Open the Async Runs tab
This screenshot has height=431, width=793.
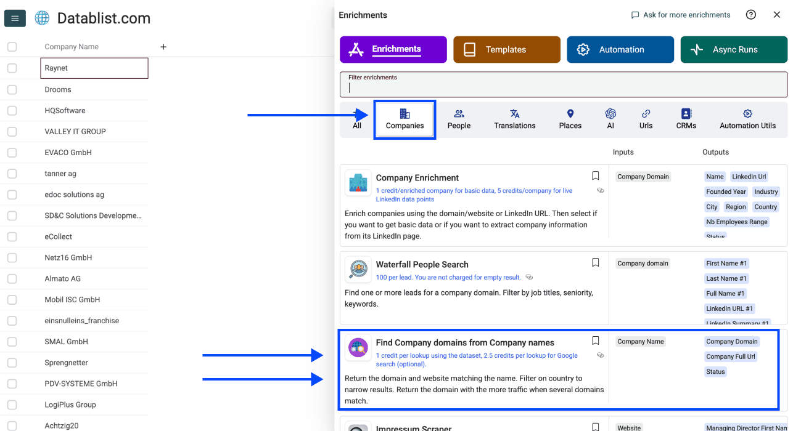tap(734, 49)
